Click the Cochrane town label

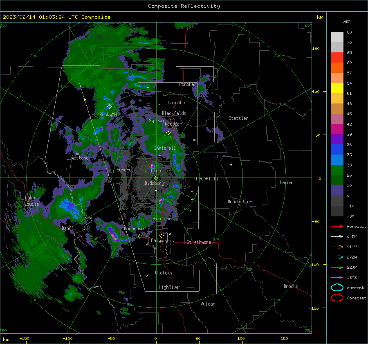[134, 229]
